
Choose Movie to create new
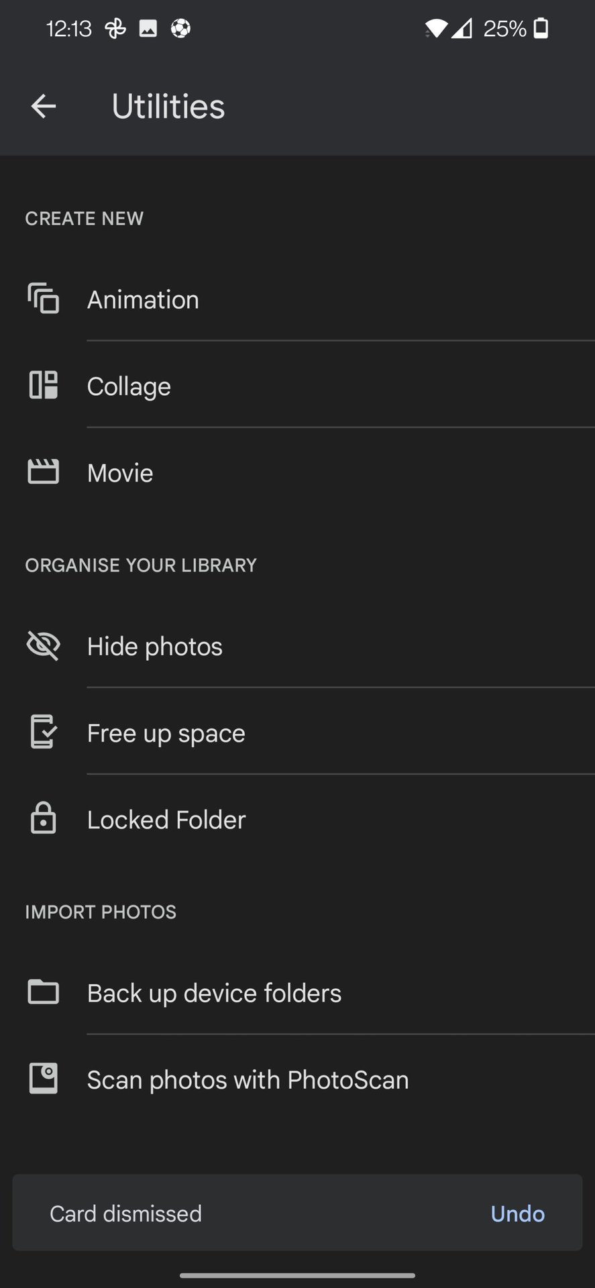pyautogui.click(x=120, y=473)
